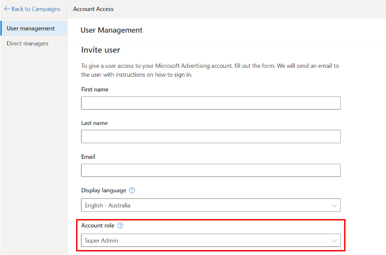Click the back arrow icon beside Campaigns

pyautogui.click(x=7, y=9)
